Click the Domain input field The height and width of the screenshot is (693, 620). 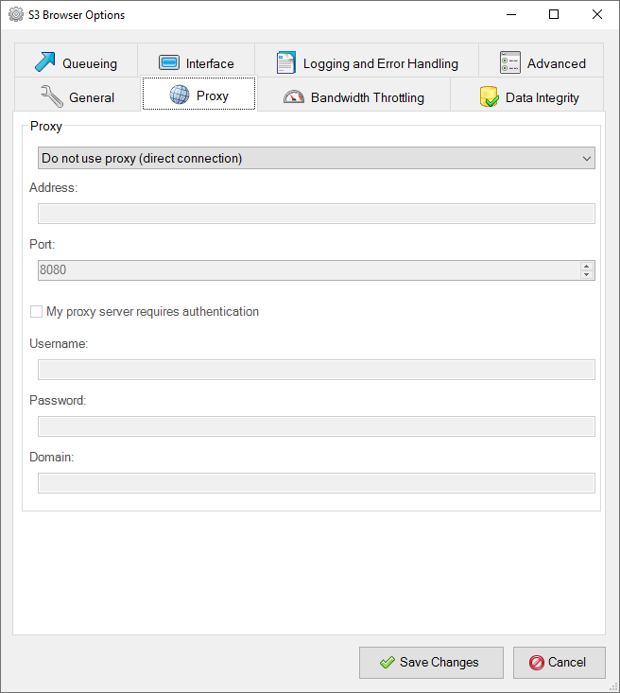[x=317, y=483]
